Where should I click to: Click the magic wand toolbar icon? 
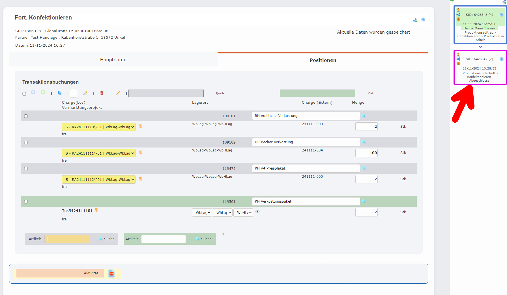pos(85,93)
